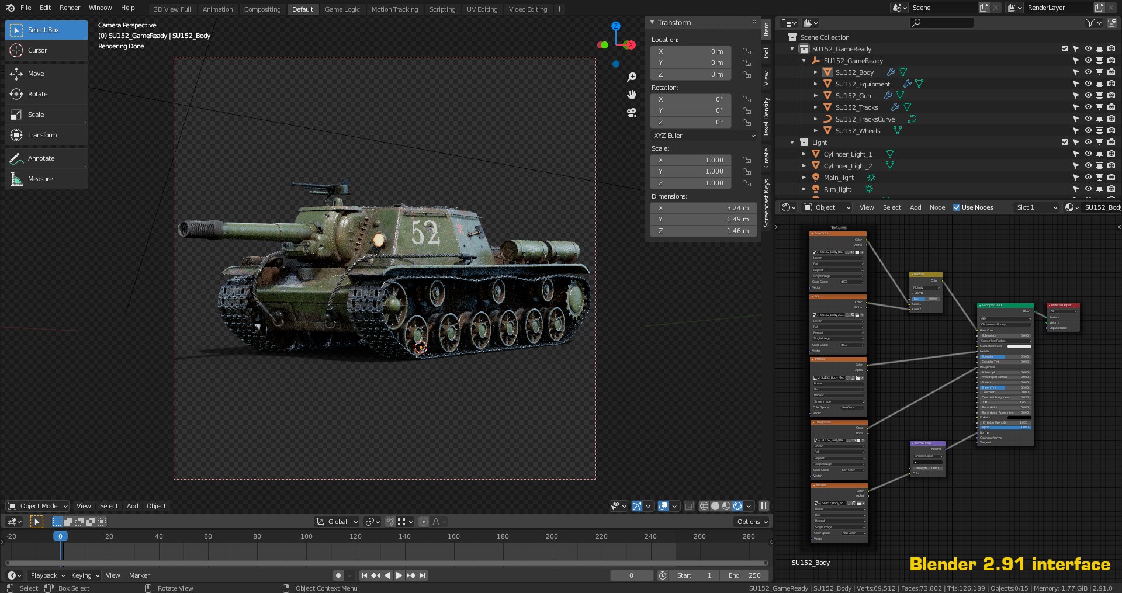The height and width of the screenshot is (593, 1122).
Task: Switch to solid viewport shading
Action: click(x=715, y=506)
